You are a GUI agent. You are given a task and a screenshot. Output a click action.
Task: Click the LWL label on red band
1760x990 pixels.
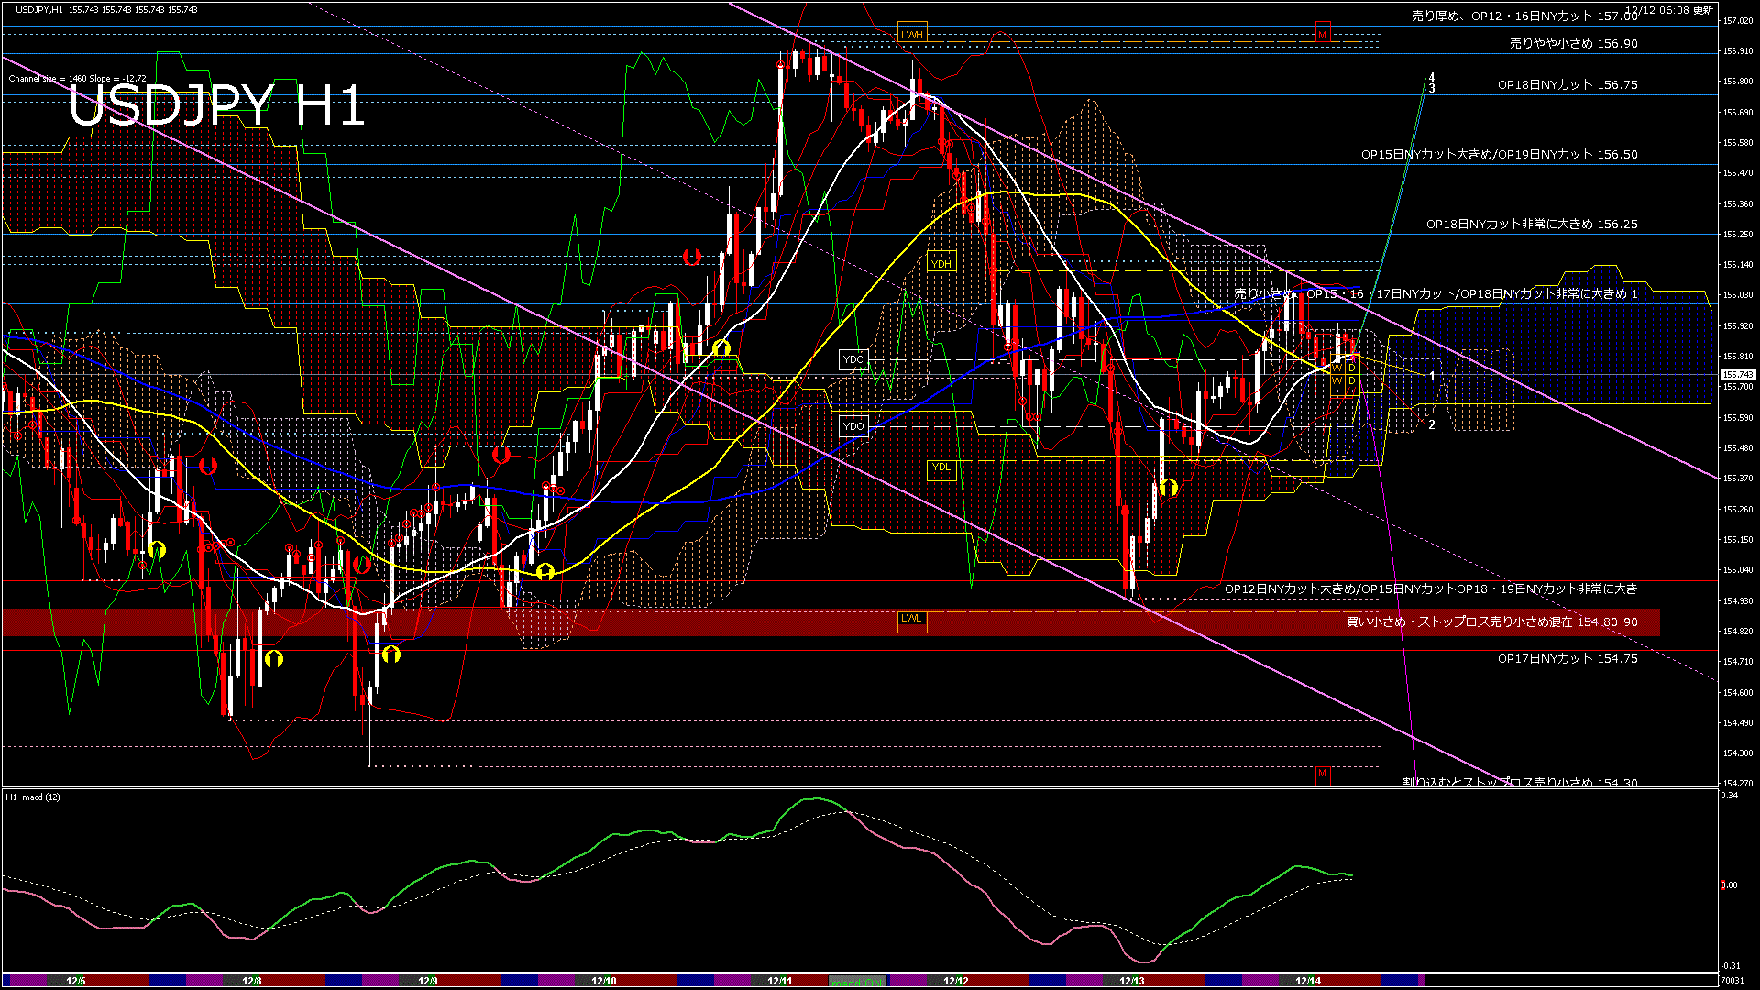911,619
